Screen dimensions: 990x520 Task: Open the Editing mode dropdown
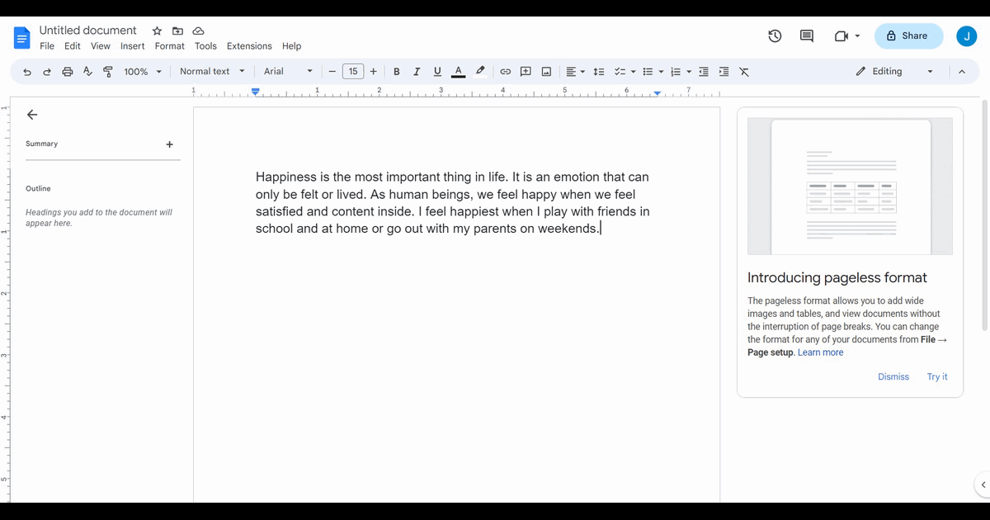coord(895,72)
